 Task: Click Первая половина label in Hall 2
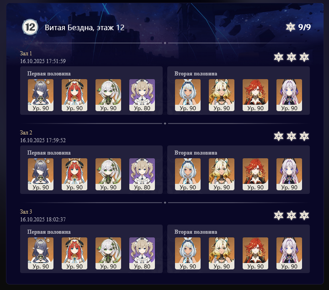pyautogui.click(x=49, y=153)
